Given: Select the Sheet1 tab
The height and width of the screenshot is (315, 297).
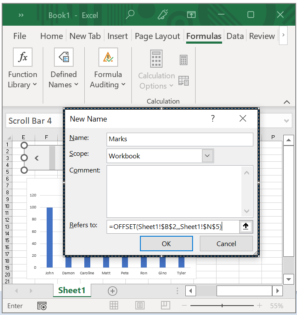Looking at the screenshot, I should pos(72,291).
